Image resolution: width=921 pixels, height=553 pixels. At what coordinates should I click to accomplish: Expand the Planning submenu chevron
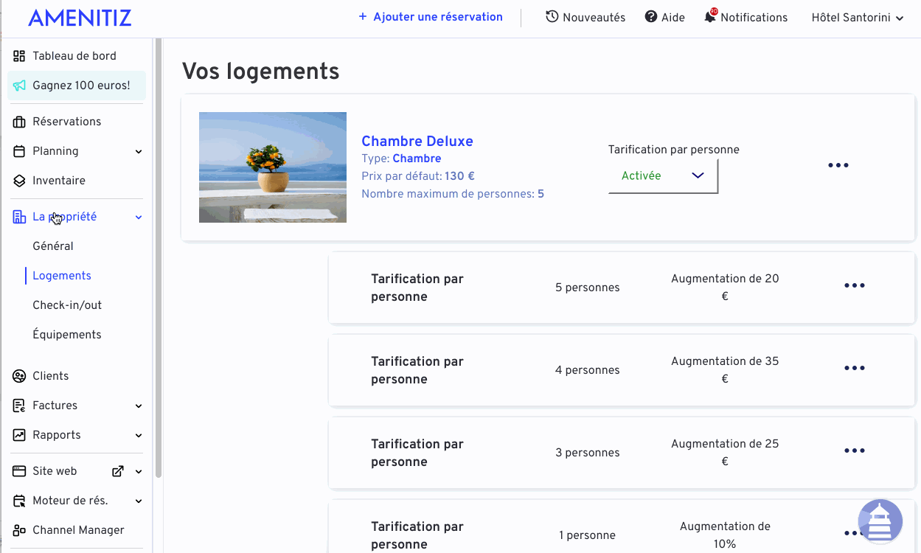tap(139, 152)
